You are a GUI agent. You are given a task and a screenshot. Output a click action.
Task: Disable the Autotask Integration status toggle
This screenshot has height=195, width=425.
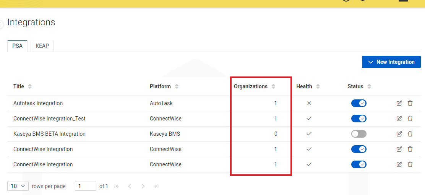[358, 103]
